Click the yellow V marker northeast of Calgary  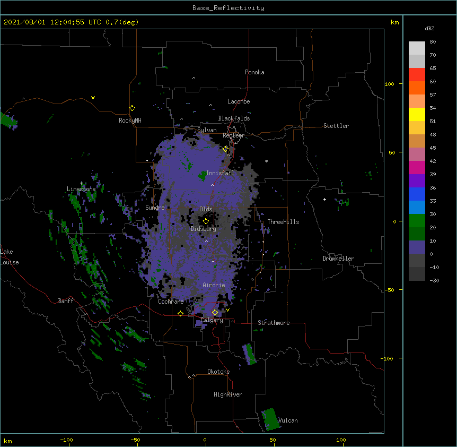tap(227, 310)
